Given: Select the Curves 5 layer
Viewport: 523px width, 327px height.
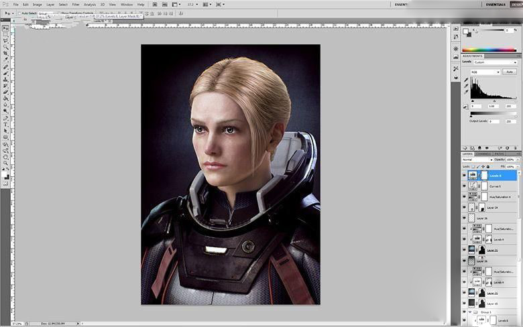Looking at the screenshot, I should pyautogui.click(x=492, y=186).
